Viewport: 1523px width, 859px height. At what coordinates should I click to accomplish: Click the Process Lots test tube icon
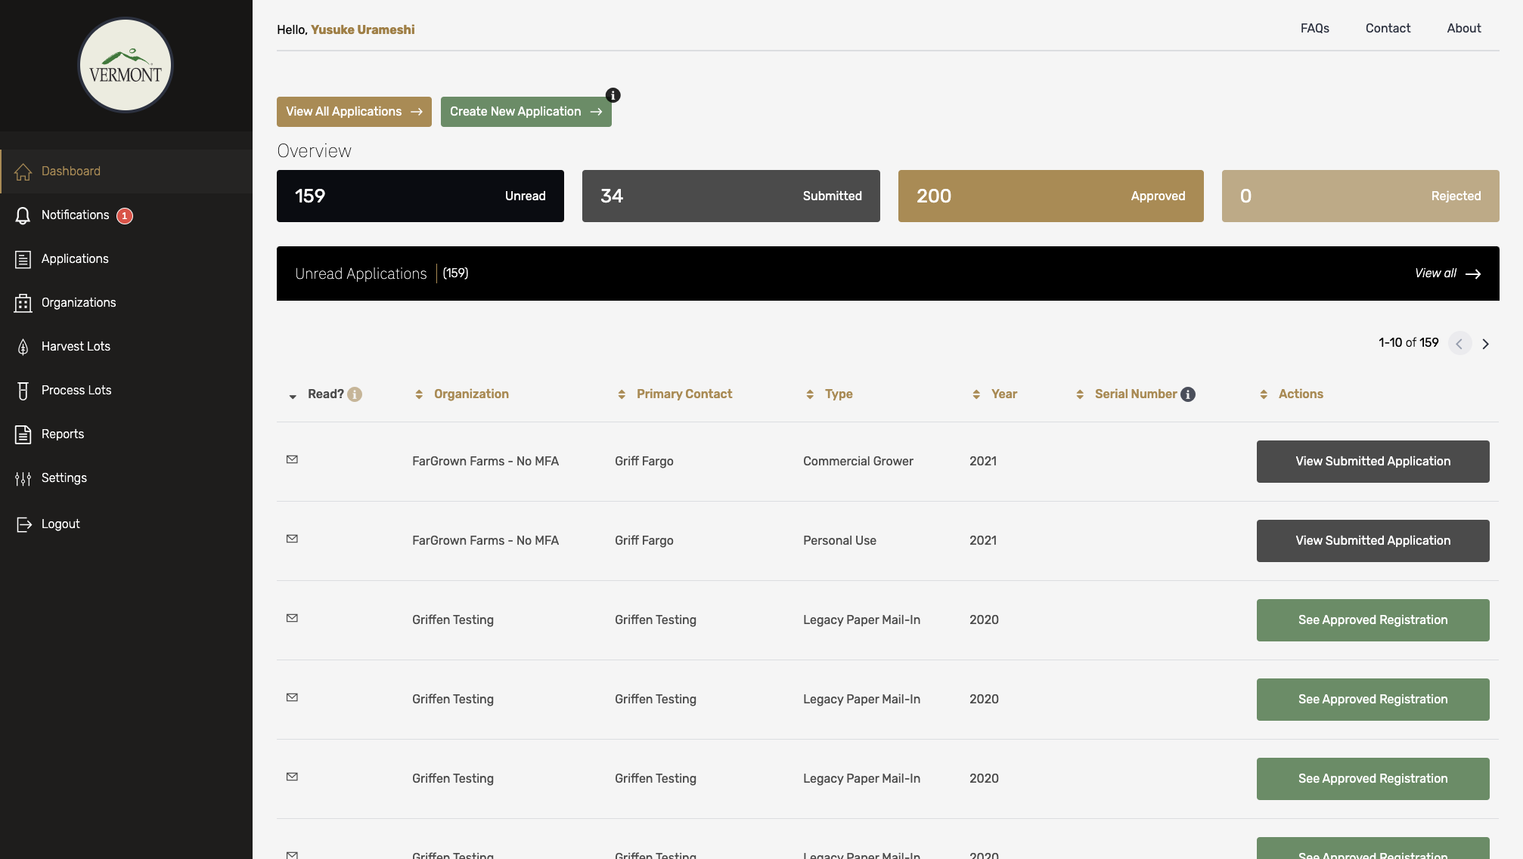click(23, 391)
